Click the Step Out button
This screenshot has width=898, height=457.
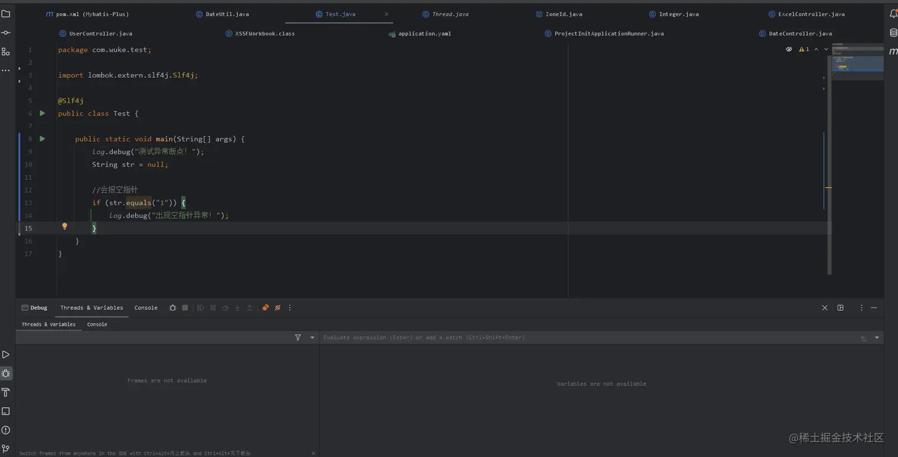(250, 308)
